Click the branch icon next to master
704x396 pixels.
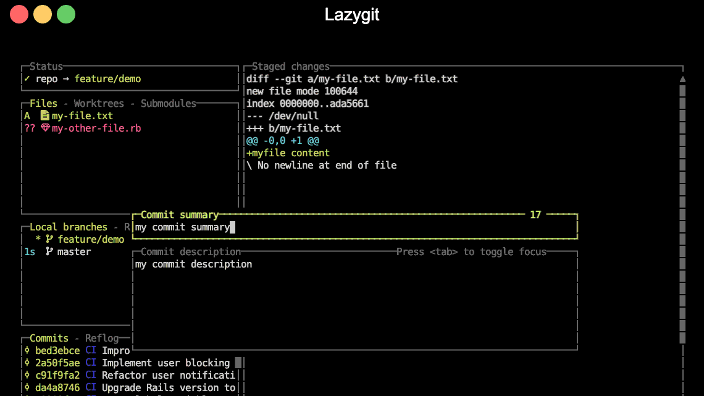(49, 251)
